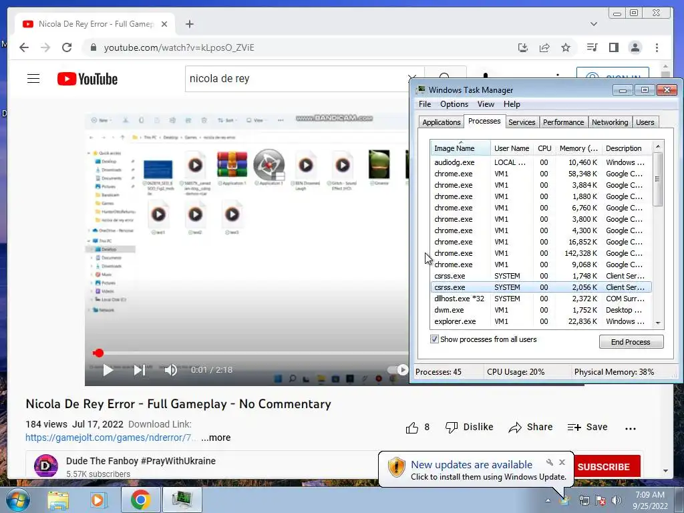Toggle the Chrome side panel icon
The height and width of the screenshot is (513, 684).
pyautogui.click(x=614, y=47)
